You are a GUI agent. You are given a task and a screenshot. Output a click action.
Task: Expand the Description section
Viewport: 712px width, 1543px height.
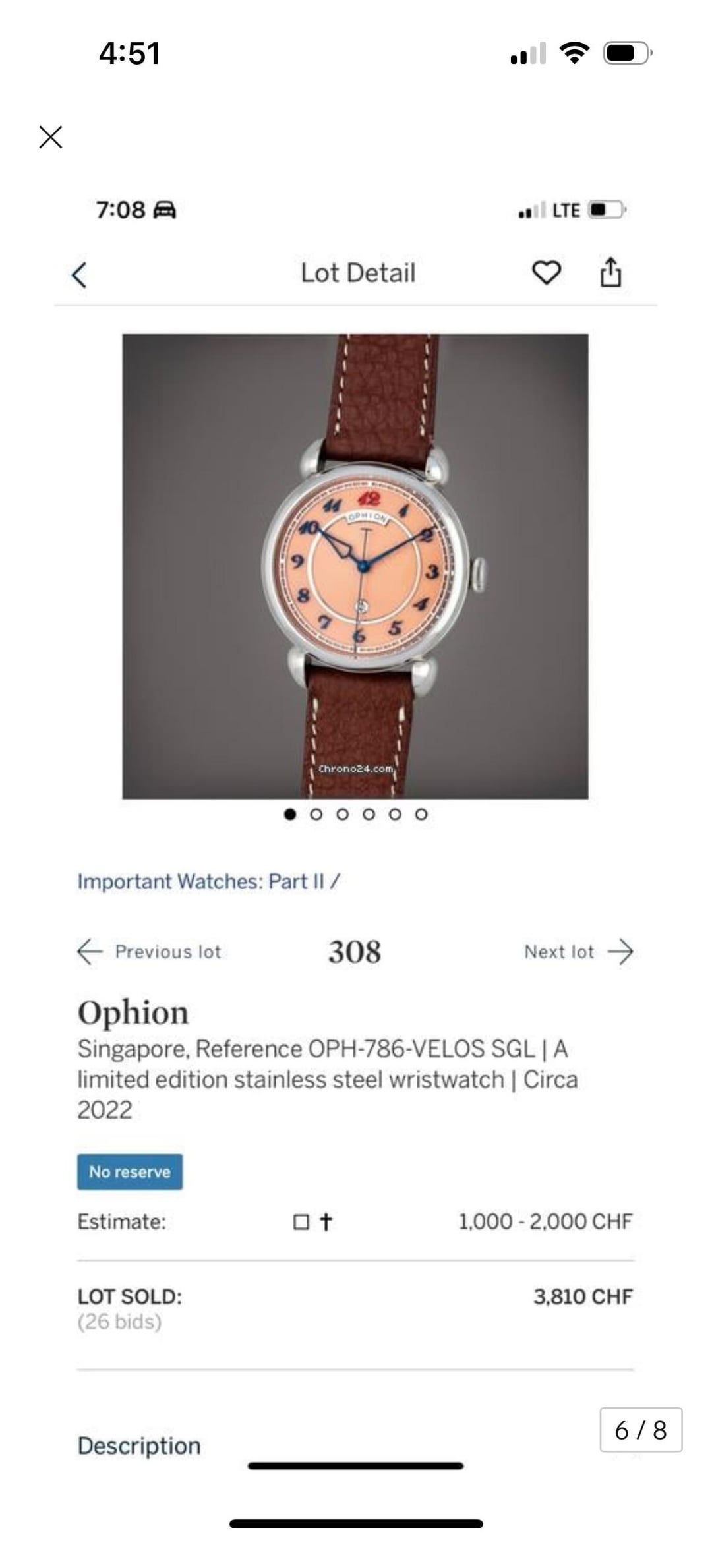click(x=139, y=1445)
